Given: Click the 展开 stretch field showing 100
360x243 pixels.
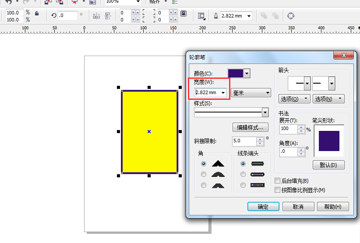Looking at the screenshot, I should (x=288, y=129).
